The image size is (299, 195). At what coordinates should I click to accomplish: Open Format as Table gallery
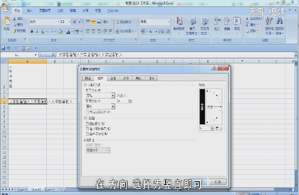(x=192, y=25)
